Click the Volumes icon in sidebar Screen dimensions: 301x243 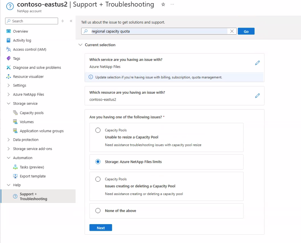pyautogui.click(x=15, y=122)
